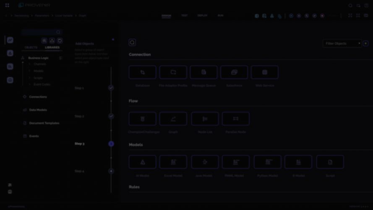Choose the Message Queue object tile
The width and height of the screenshot is (373, 210).
[203, 72]
